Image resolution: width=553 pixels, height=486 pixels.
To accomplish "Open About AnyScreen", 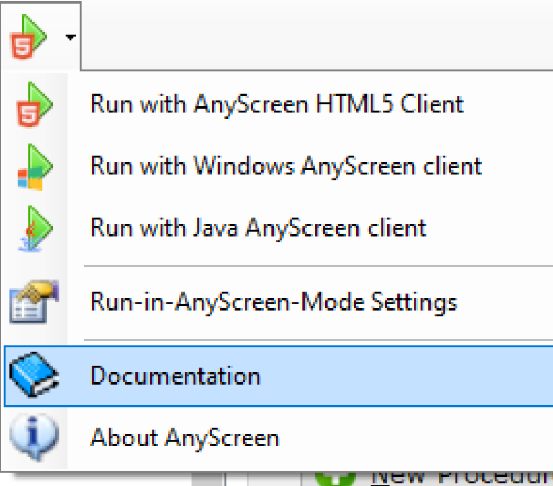I will [184, 437].
